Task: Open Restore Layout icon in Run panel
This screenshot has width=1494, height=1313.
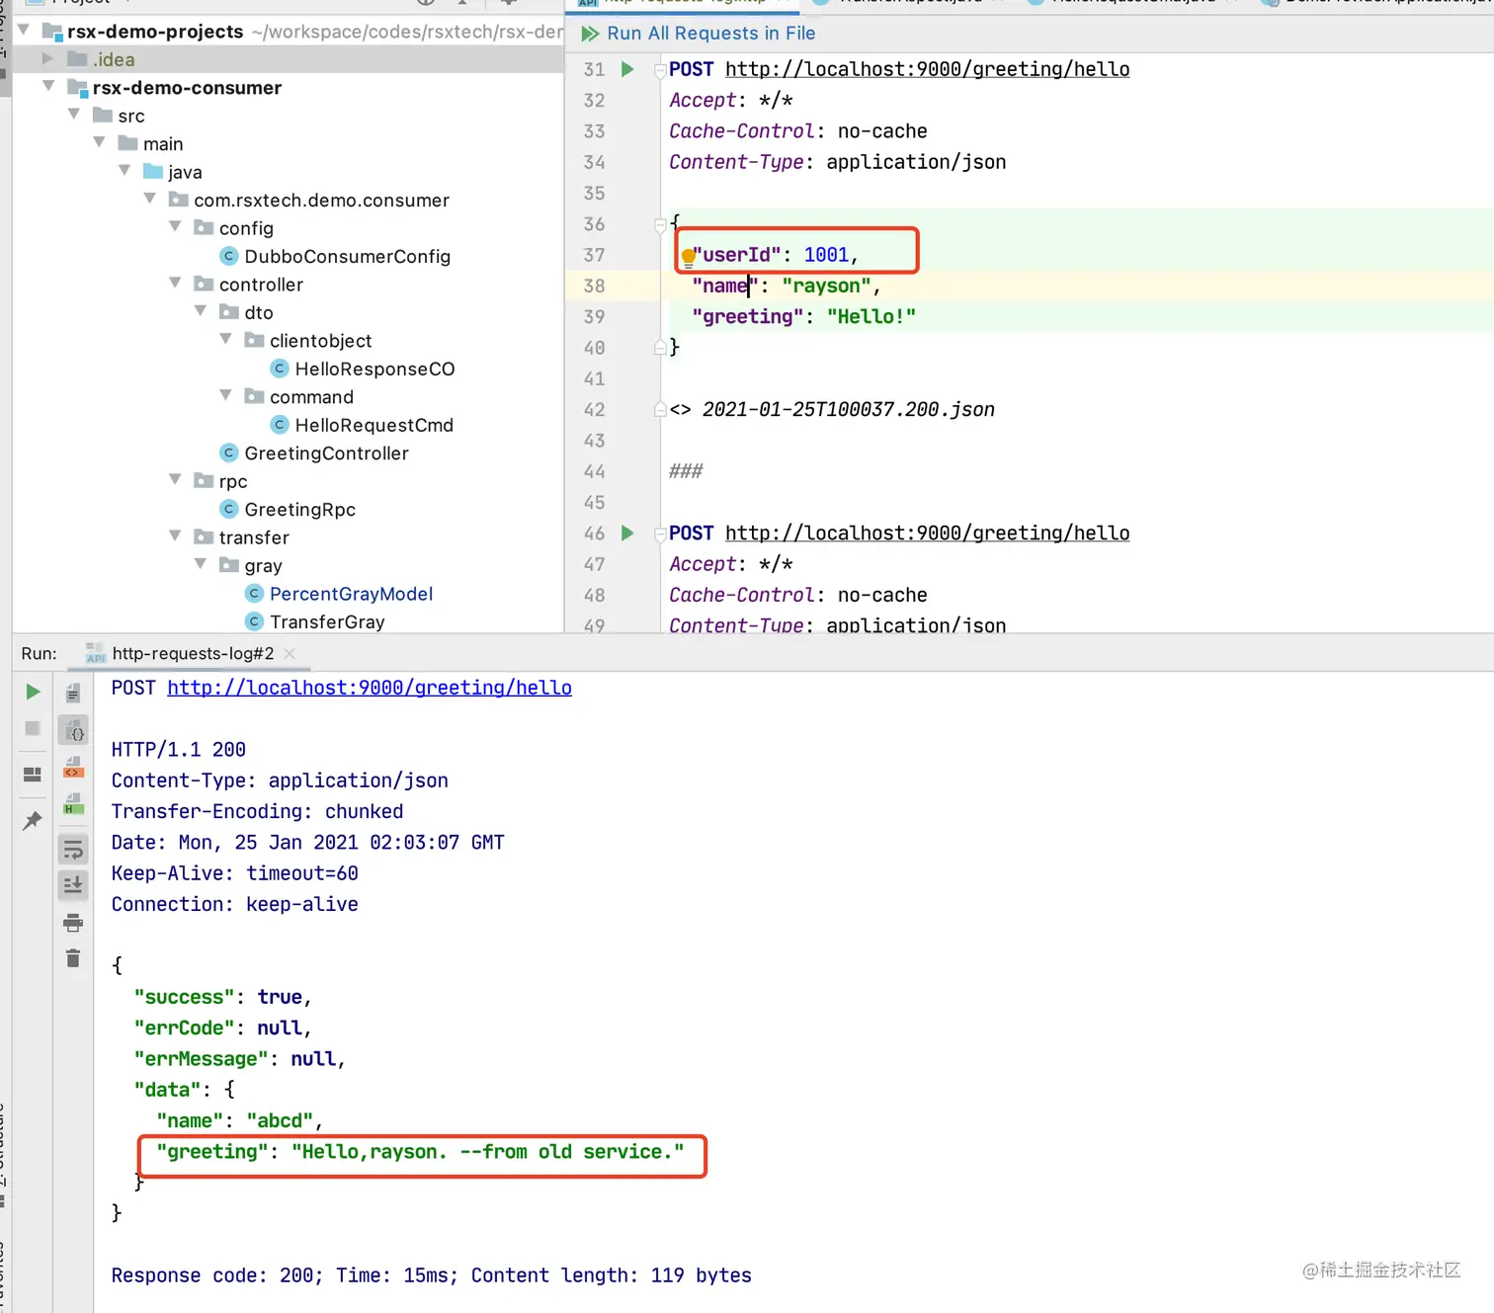Action: tap(33, 775)
